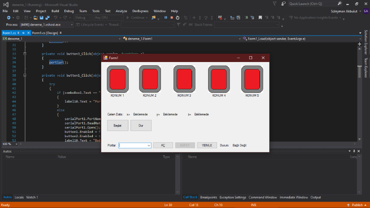Open the Any CPU platform dropdown
This screenshot has height=208, width=370.
click(109, 18)
